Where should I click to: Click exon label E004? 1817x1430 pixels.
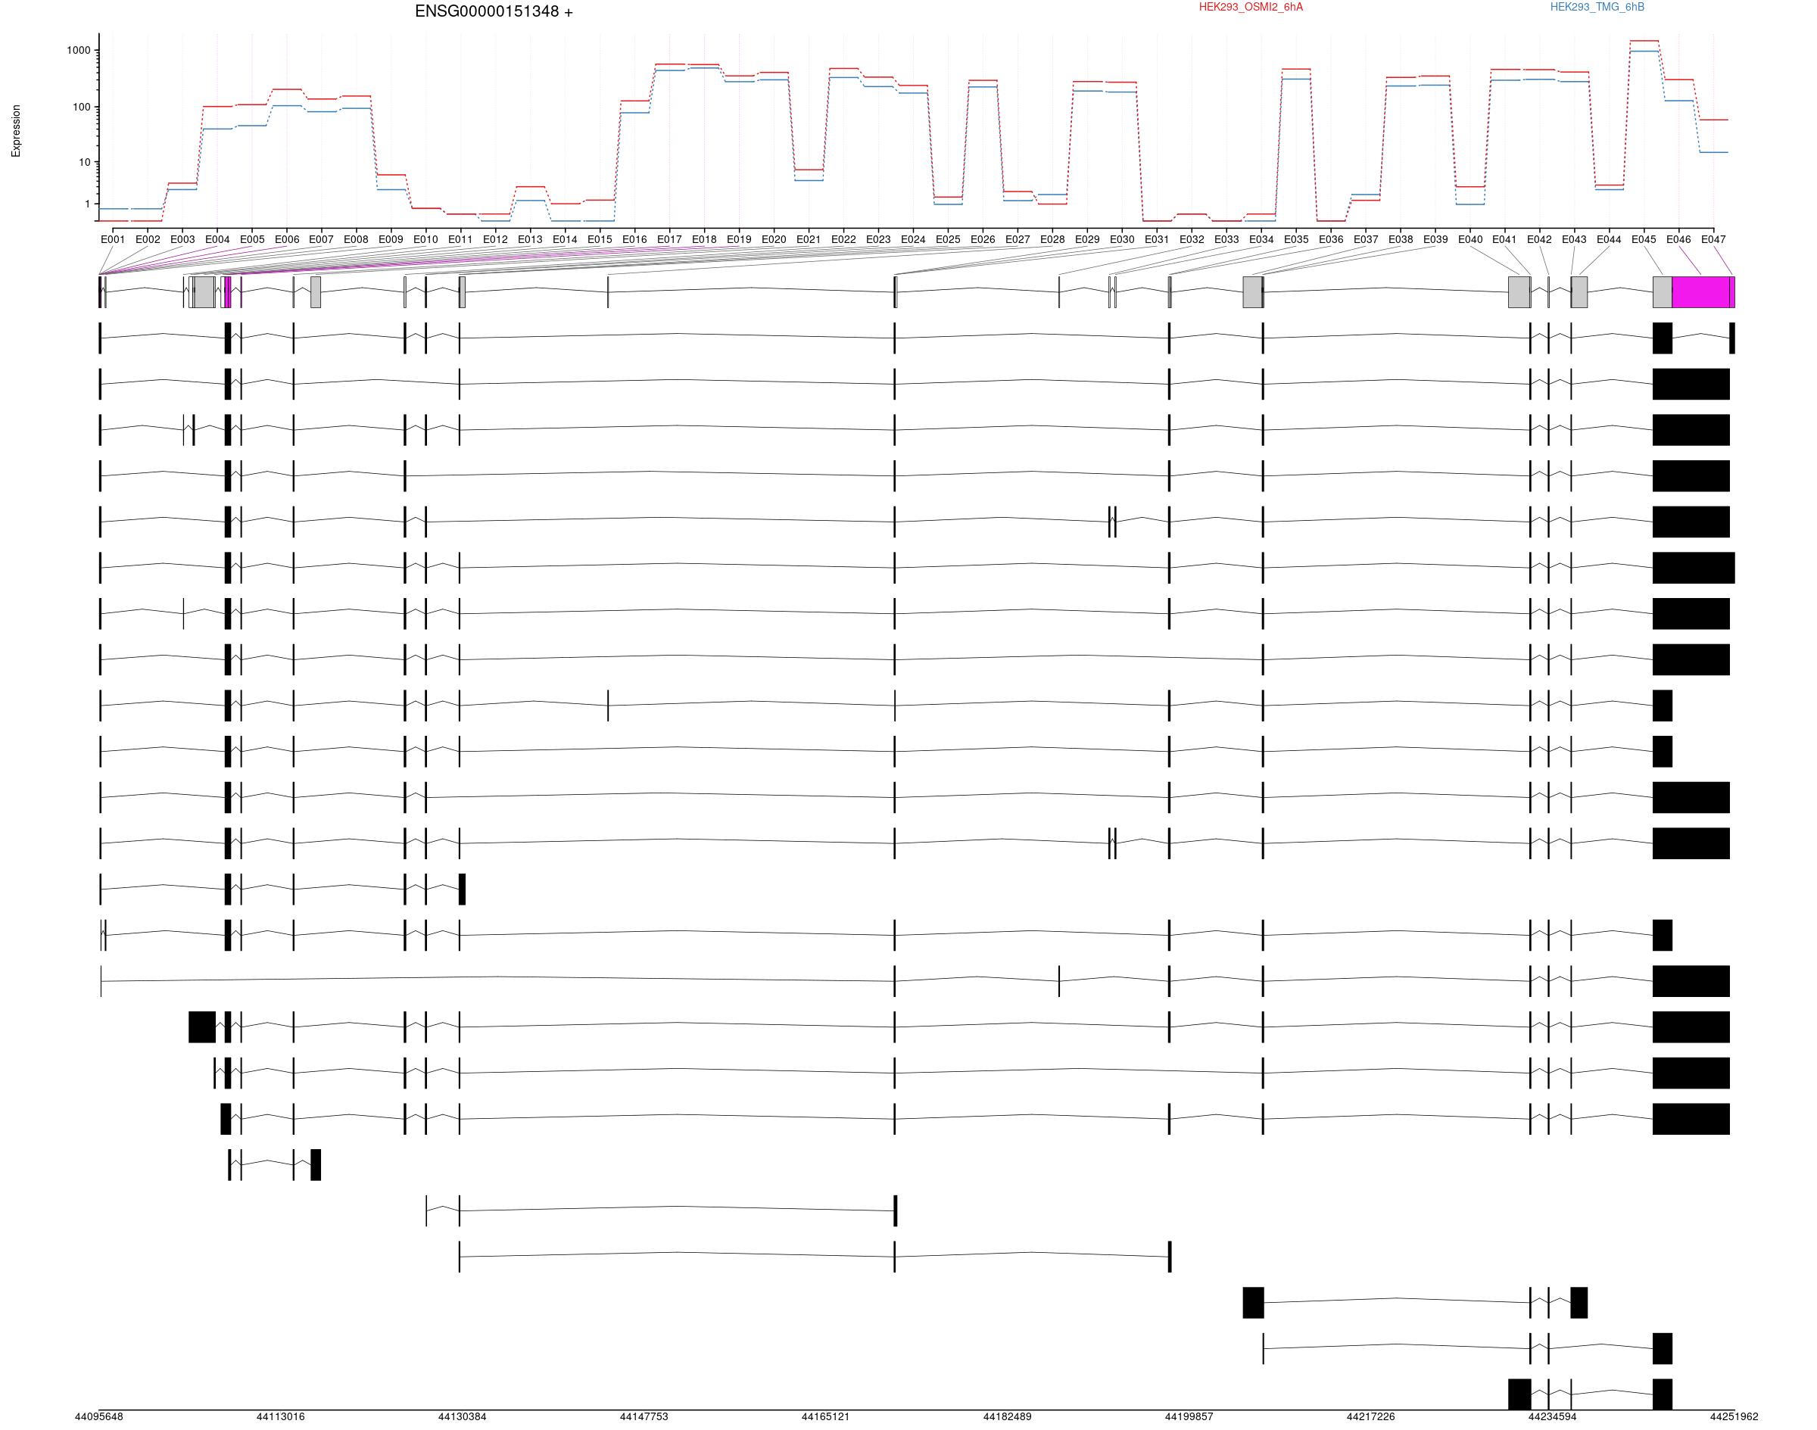(218, 239)
